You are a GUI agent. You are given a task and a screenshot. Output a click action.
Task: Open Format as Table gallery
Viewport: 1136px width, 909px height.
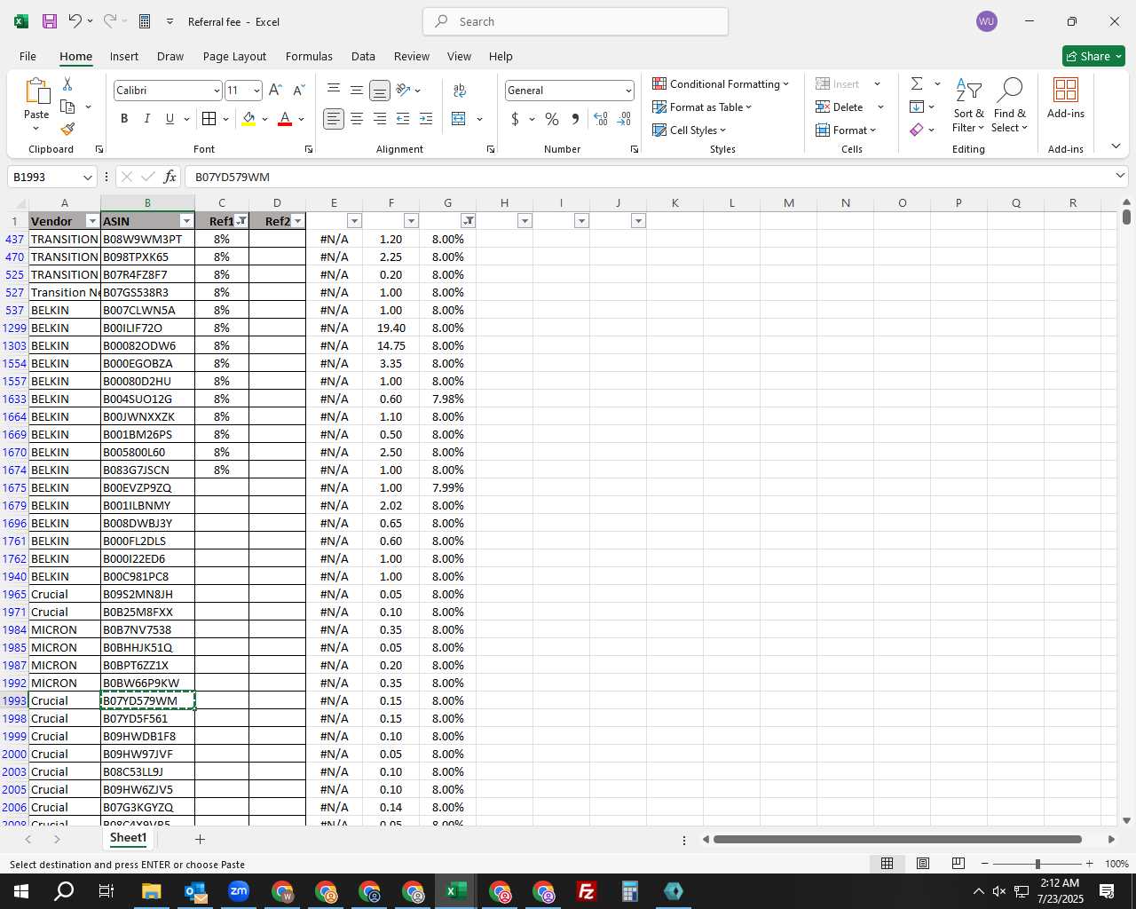[702, 107]
